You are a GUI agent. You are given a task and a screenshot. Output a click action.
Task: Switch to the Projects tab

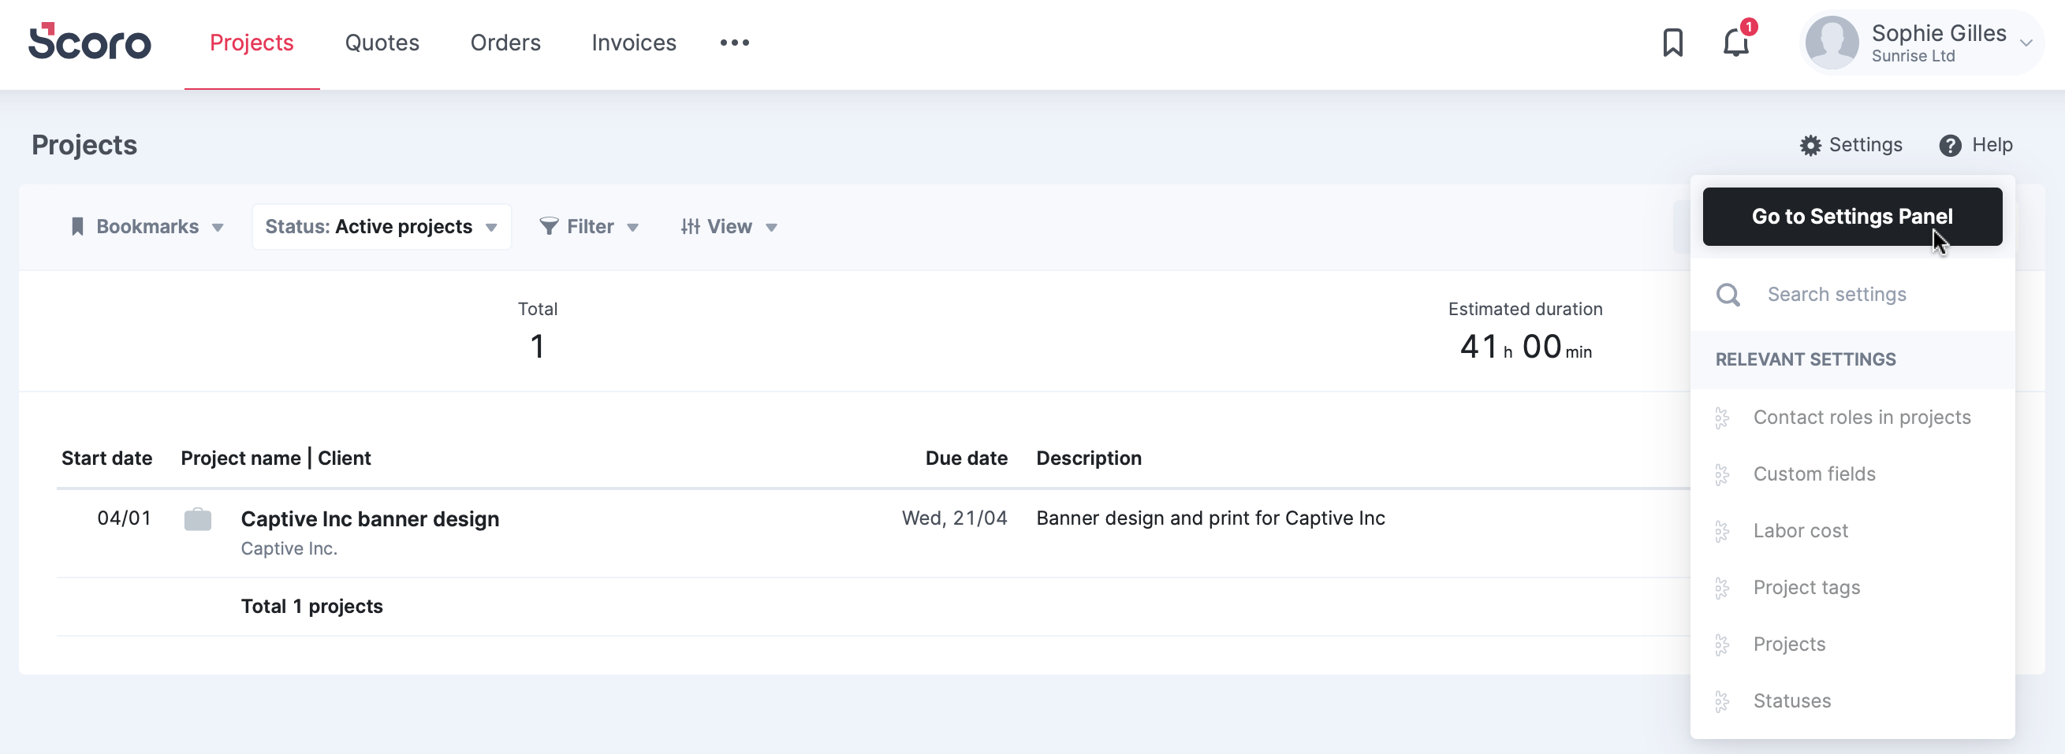[252, 43]
